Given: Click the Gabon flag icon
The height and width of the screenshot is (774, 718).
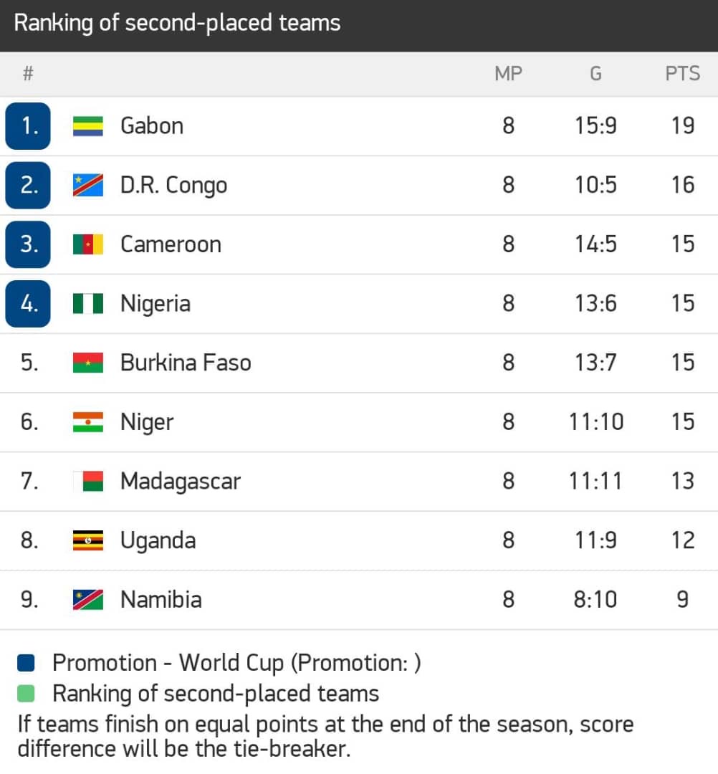Looking at the screenshot, I should point(88,126).
